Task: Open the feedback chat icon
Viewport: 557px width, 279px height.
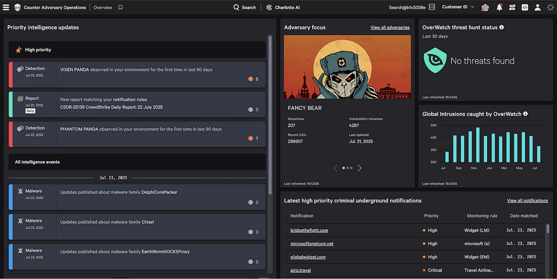Action: coord(512,7)
